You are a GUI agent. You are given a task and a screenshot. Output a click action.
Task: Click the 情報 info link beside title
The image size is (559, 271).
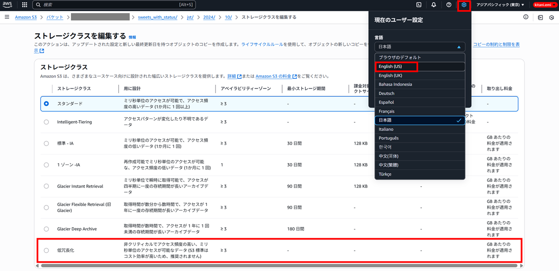pos(132,37)
